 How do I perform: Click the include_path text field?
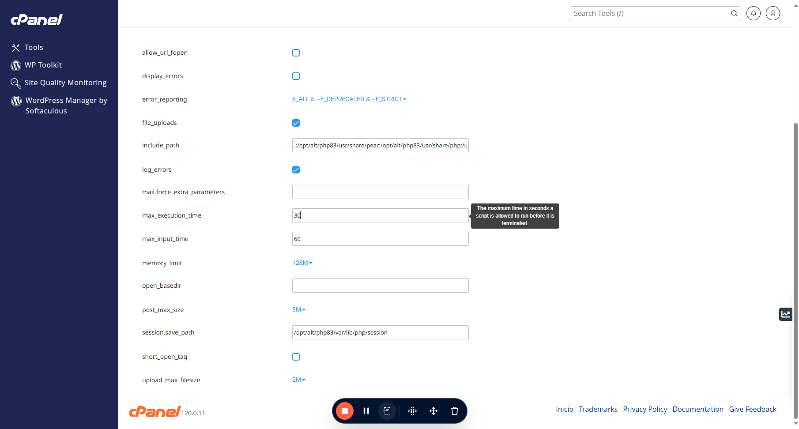(381, 145)
